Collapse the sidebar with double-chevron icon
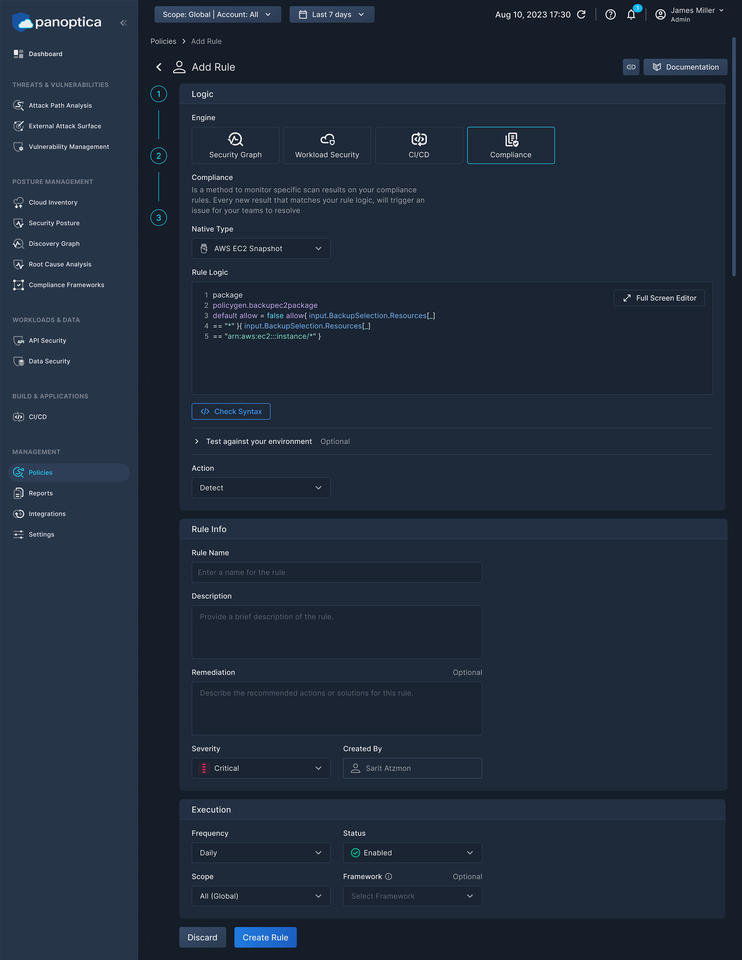Image resolution: width=742 pixels, height=960 pixels. pyautogui.click(x=123, y=23)
